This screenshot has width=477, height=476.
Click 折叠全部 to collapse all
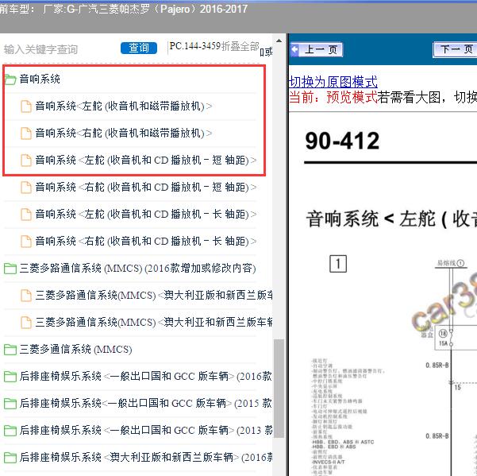240,46
